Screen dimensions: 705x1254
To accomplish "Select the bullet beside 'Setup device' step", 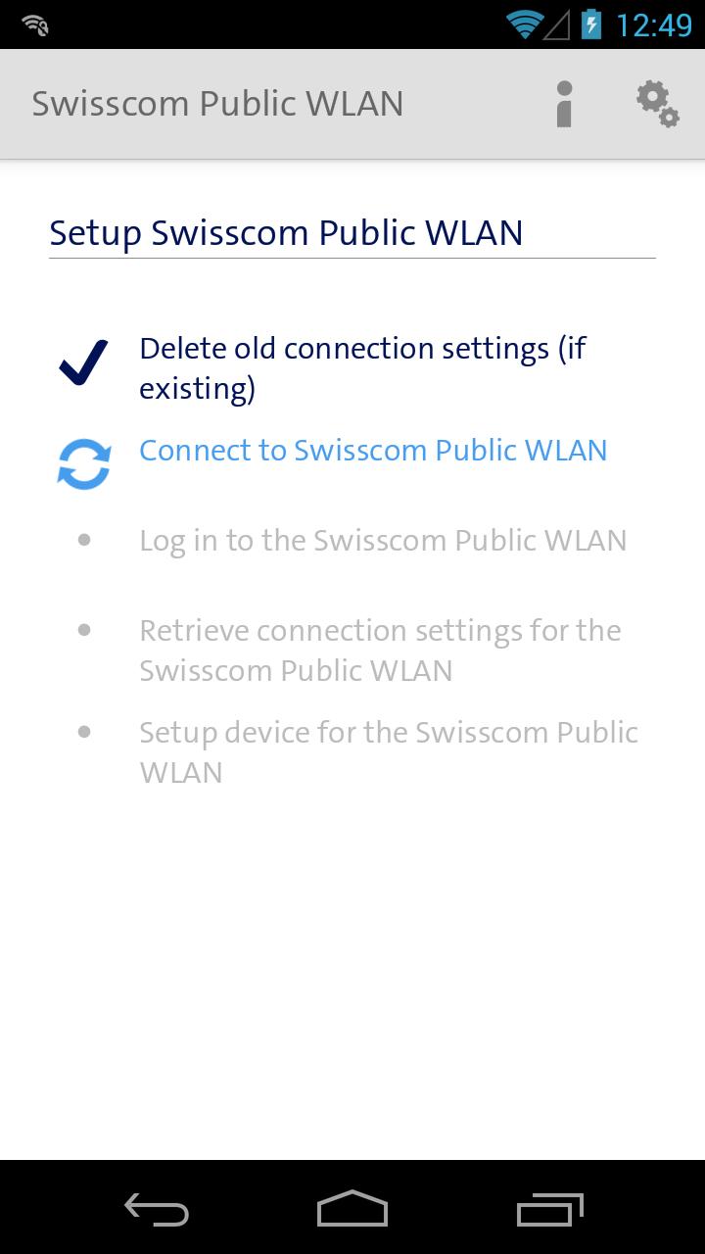I will point(84,731).
